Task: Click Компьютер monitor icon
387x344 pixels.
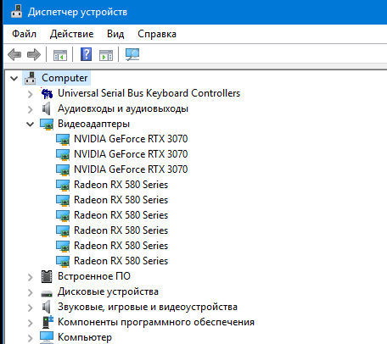Action: click(x=47, y=337)
